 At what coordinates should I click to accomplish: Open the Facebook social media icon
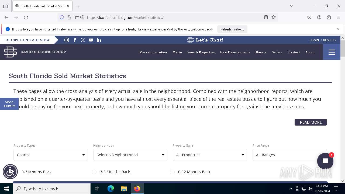click(75, 40)
